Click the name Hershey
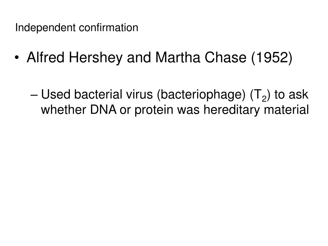The image size is (328, 246). click(x=95, y=58)
